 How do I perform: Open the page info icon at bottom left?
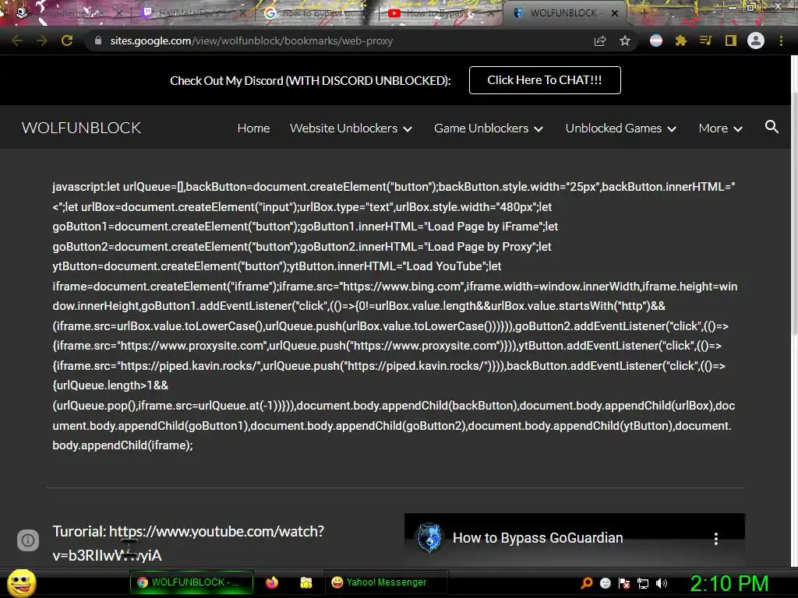pos(28,540)
